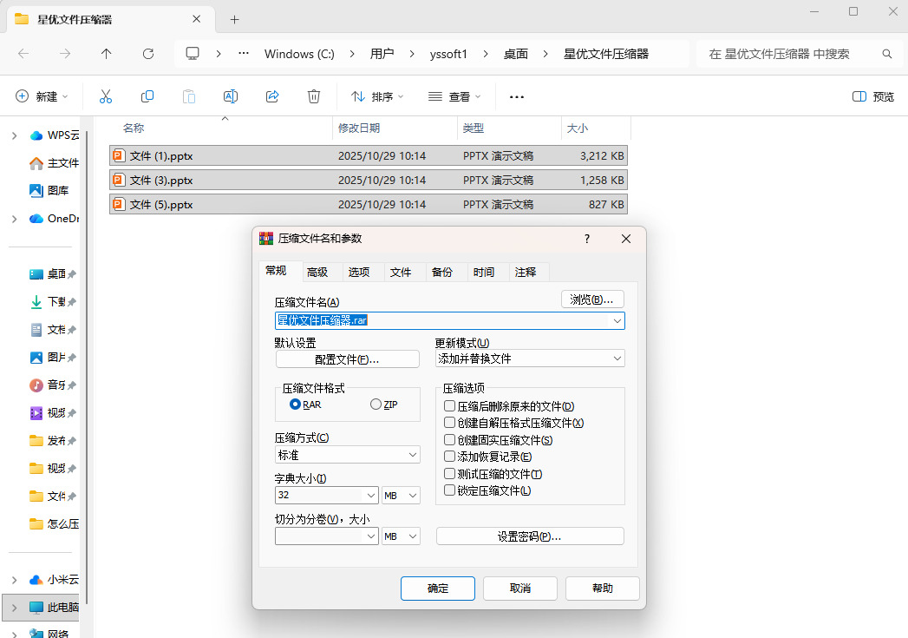Open the archive name history dropdown

point(617,320)
